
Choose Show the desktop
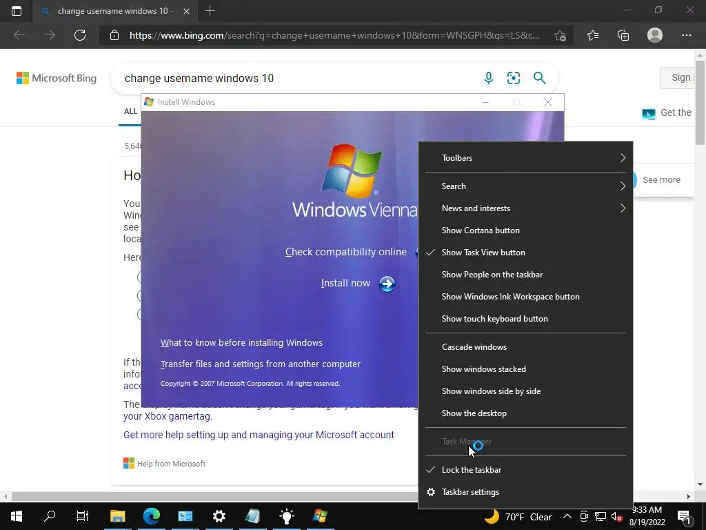[x=525, y=413]
